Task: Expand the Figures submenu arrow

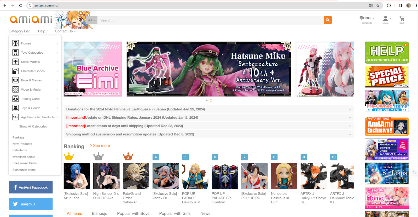Action: [57, 43]
